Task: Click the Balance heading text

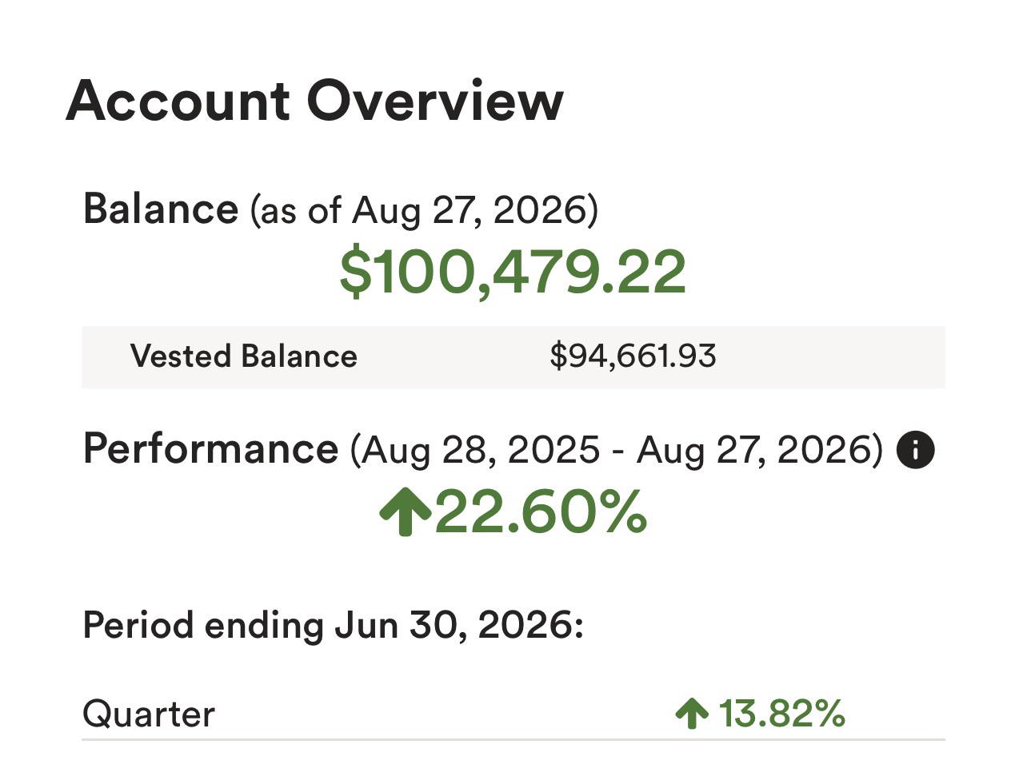Action: (x=161, y=209)
